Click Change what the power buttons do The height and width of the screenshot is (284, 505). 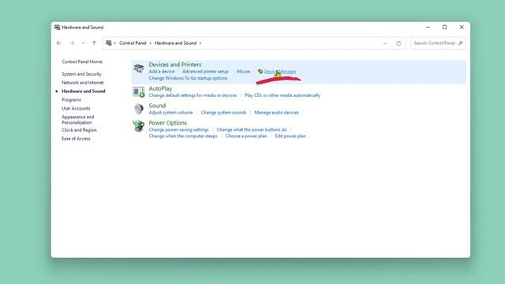[x=252, y=129]
